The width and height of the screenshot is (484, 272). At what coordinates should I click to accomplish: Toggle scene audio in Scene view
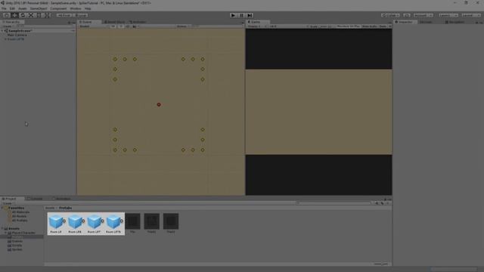coord(128,26)
